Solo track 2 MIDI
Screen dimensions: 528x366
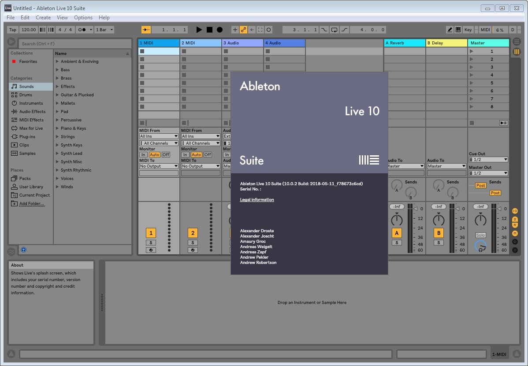tap(193, 243)
